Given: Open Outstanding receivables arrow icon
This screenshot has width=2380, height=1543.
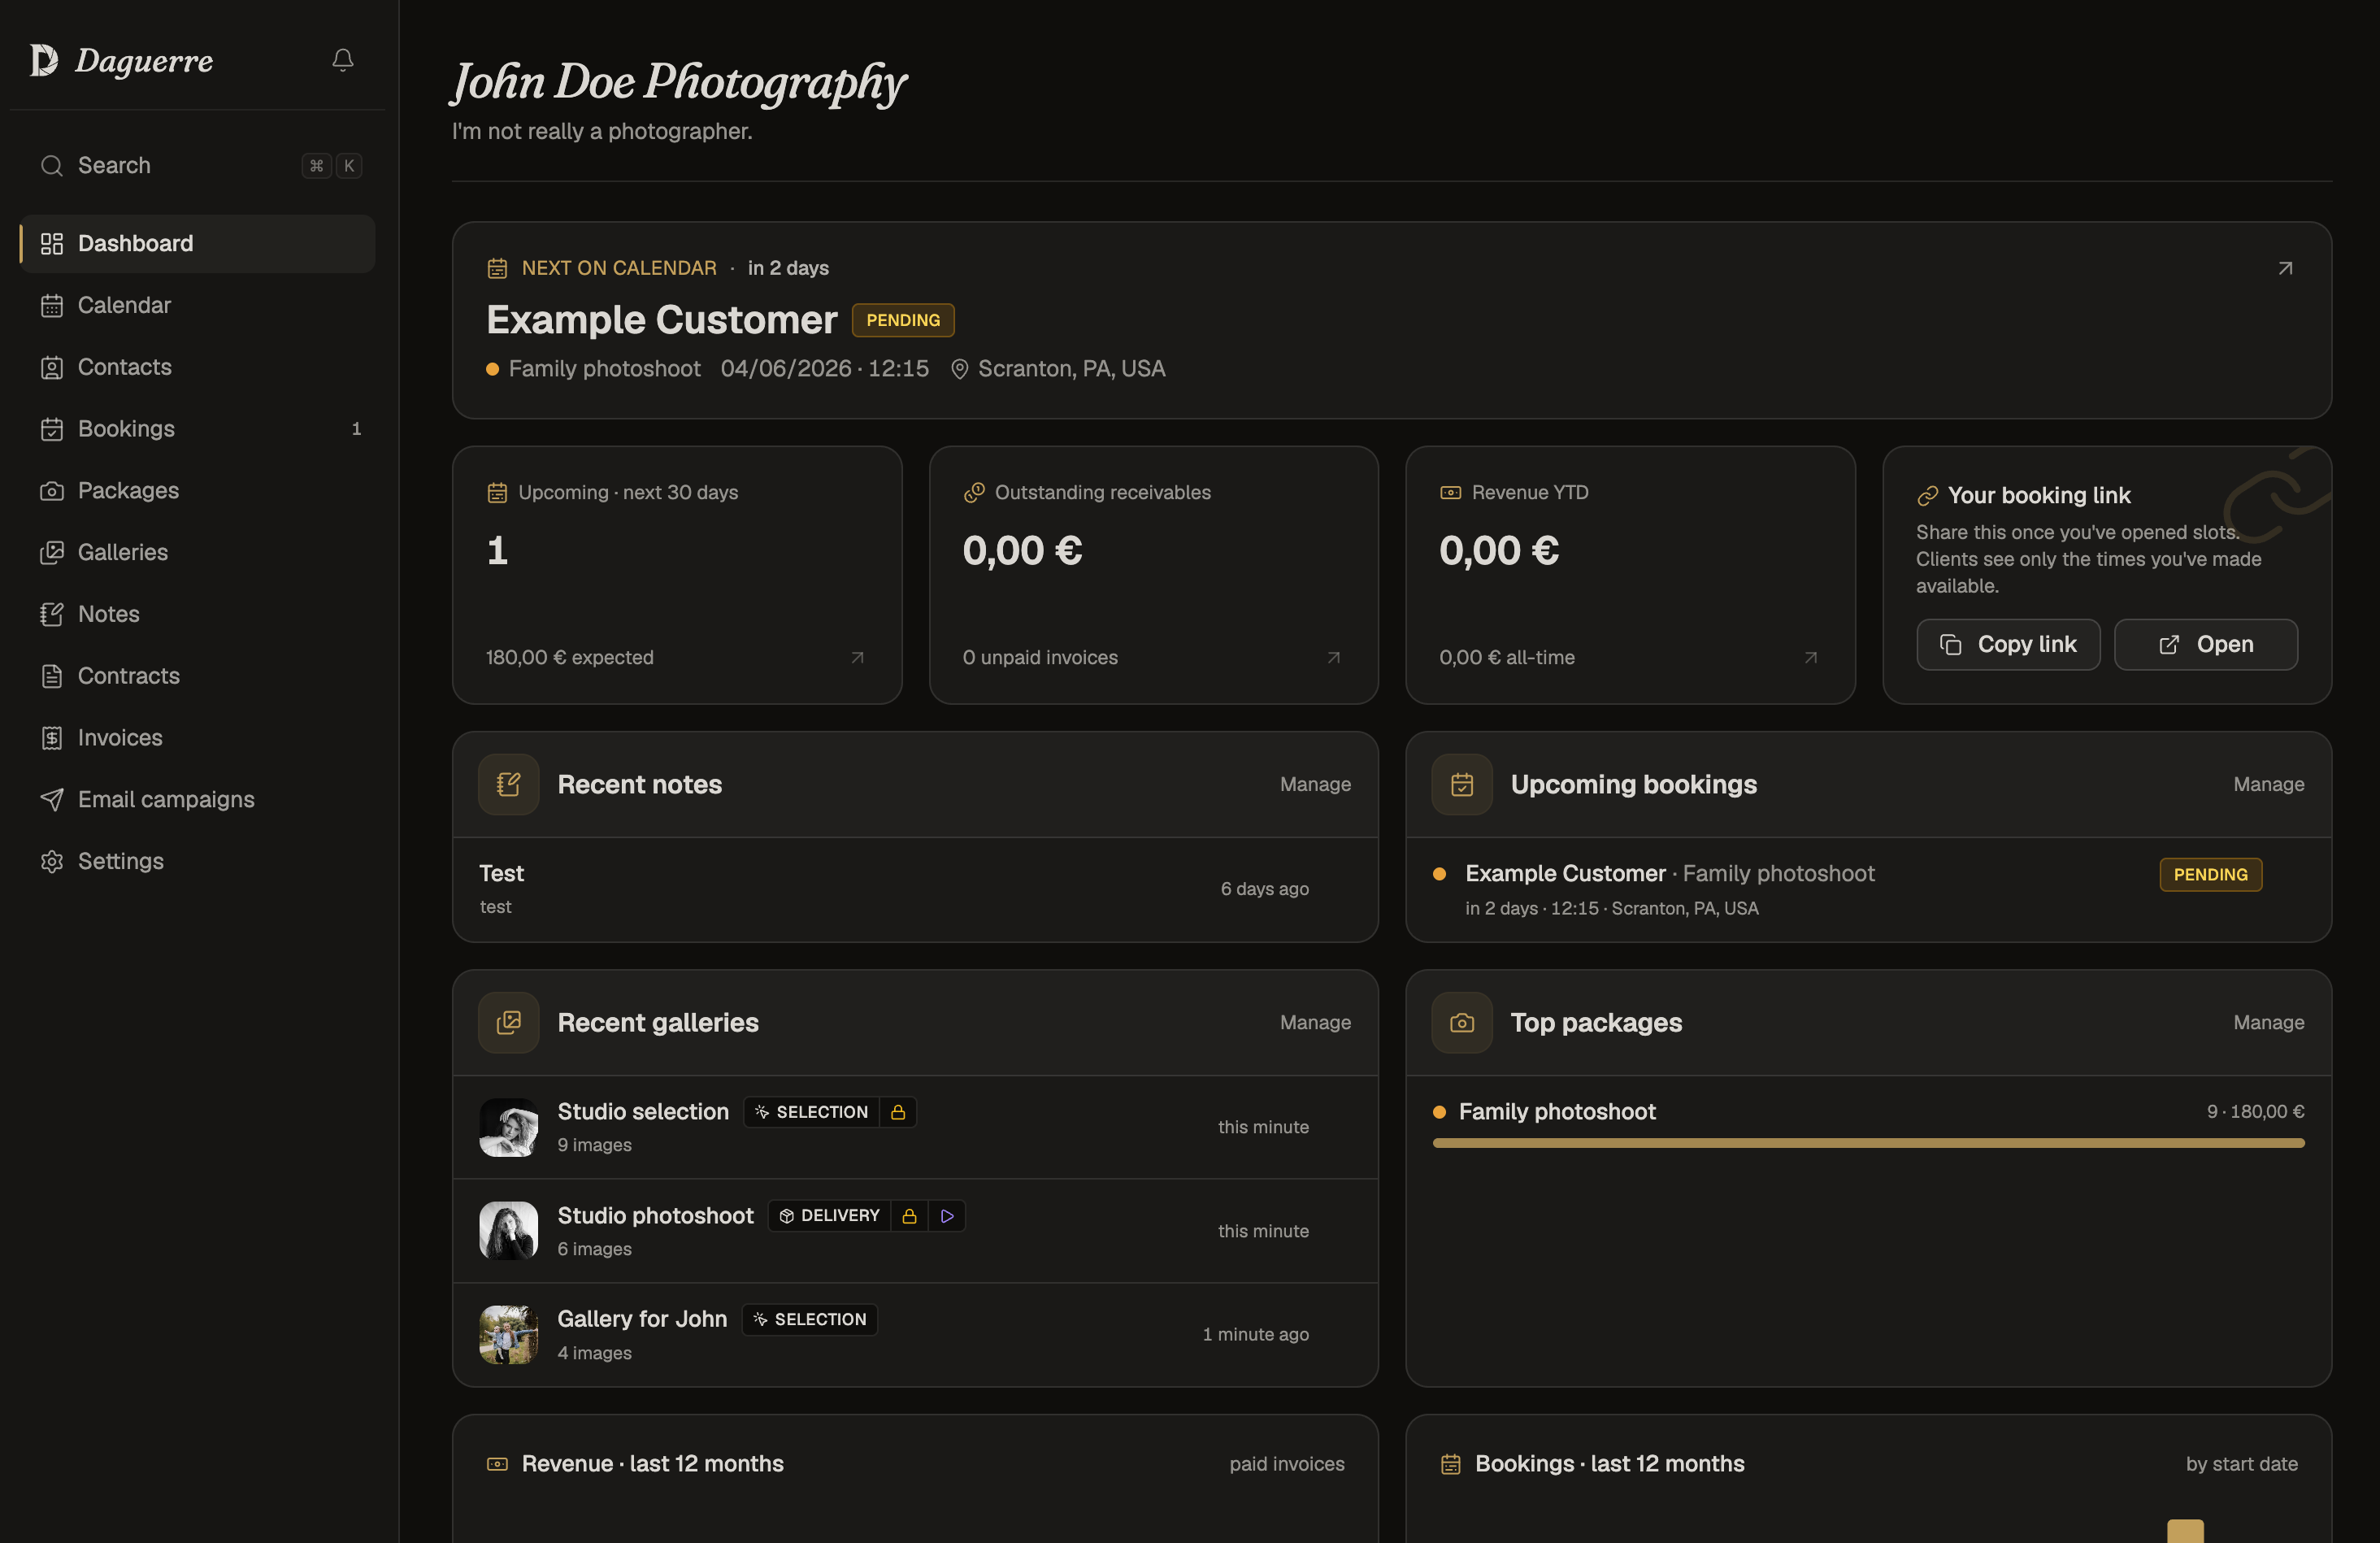Looking at the screenshot, I should [1333, 658].
